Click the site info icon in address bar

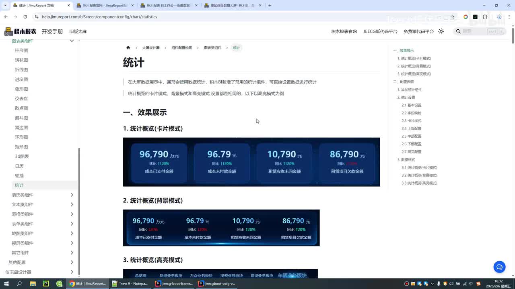pos(37,17)
